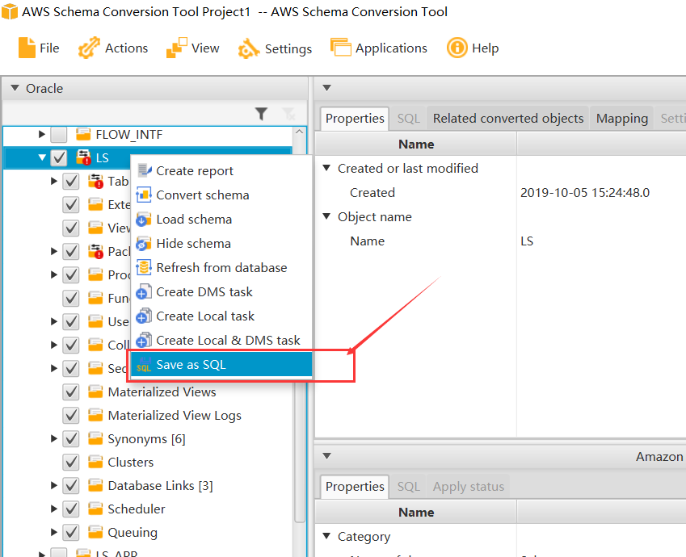This screenshot has width=686, height=557.
Task: Uncheck the Queuing checkbox
Action: pos(71,533)
